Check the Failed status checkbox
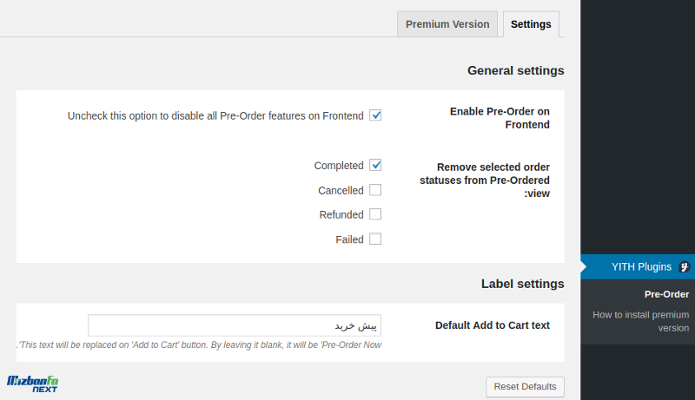695x400 pixels. click(375, 239)
